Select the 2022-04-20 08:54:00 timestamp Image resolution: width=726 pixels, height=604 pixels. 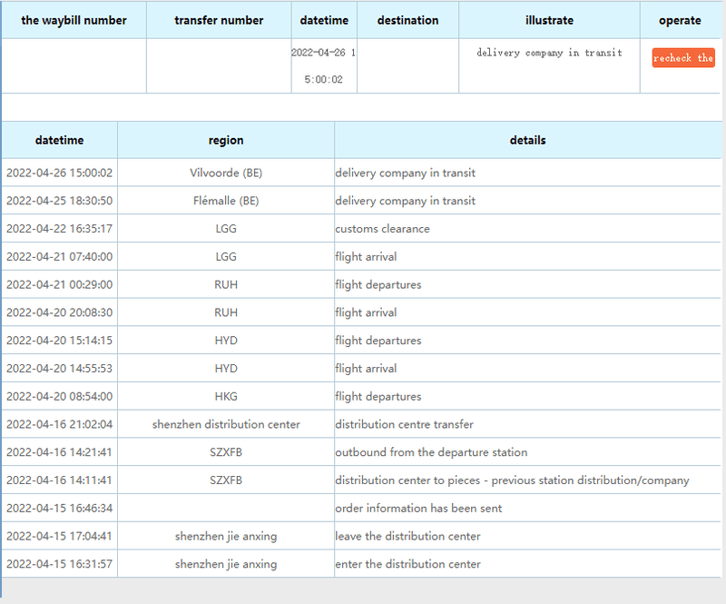59,396
